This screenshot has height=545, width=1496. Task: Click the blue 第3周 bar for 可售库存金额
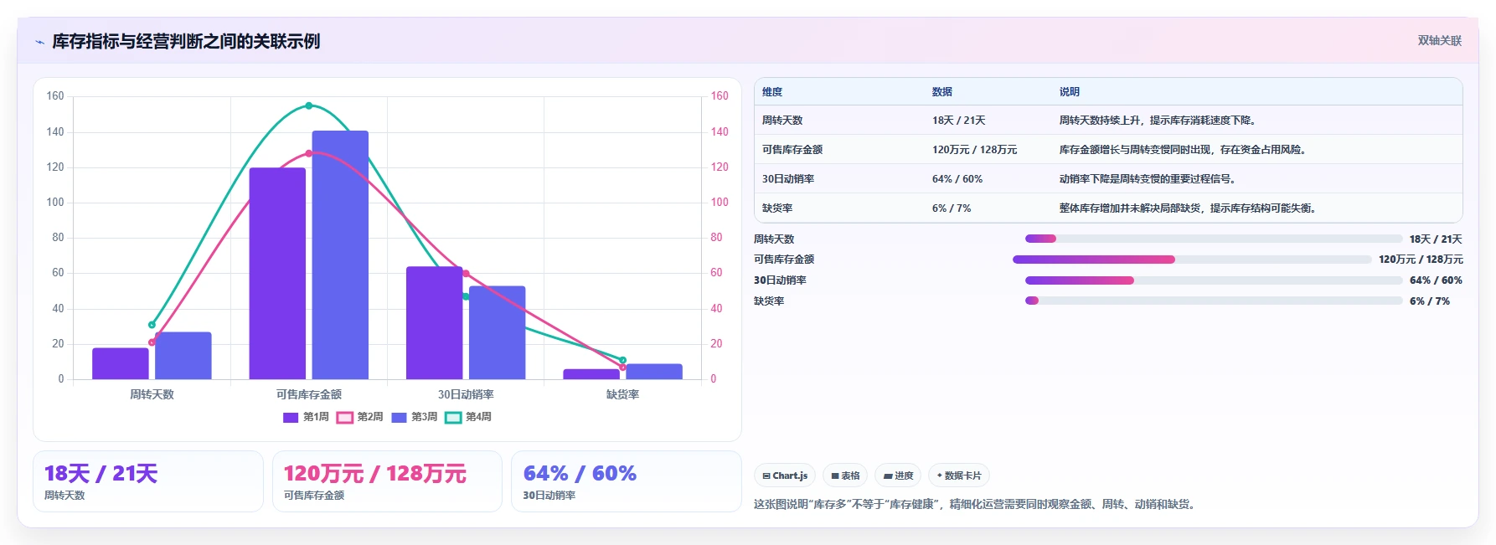(x=340, y=255)
